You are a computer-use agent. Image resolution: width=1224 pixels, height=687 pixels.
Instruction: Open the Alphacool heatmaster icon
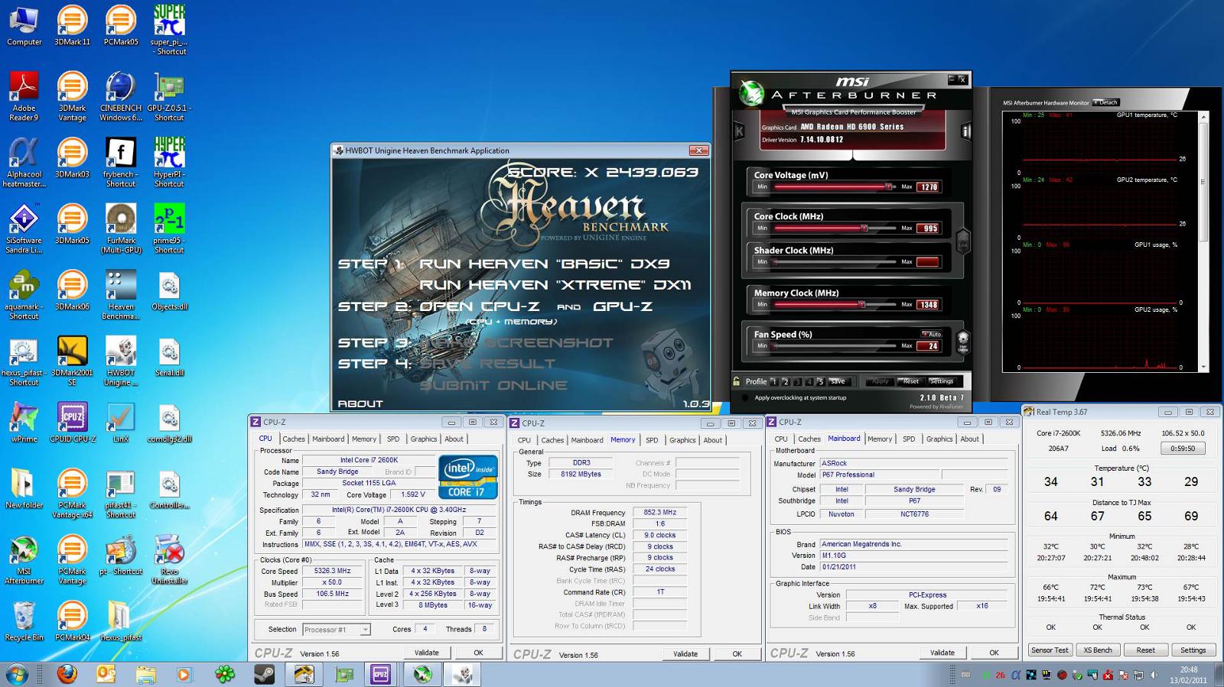click(x=24, y=162)
